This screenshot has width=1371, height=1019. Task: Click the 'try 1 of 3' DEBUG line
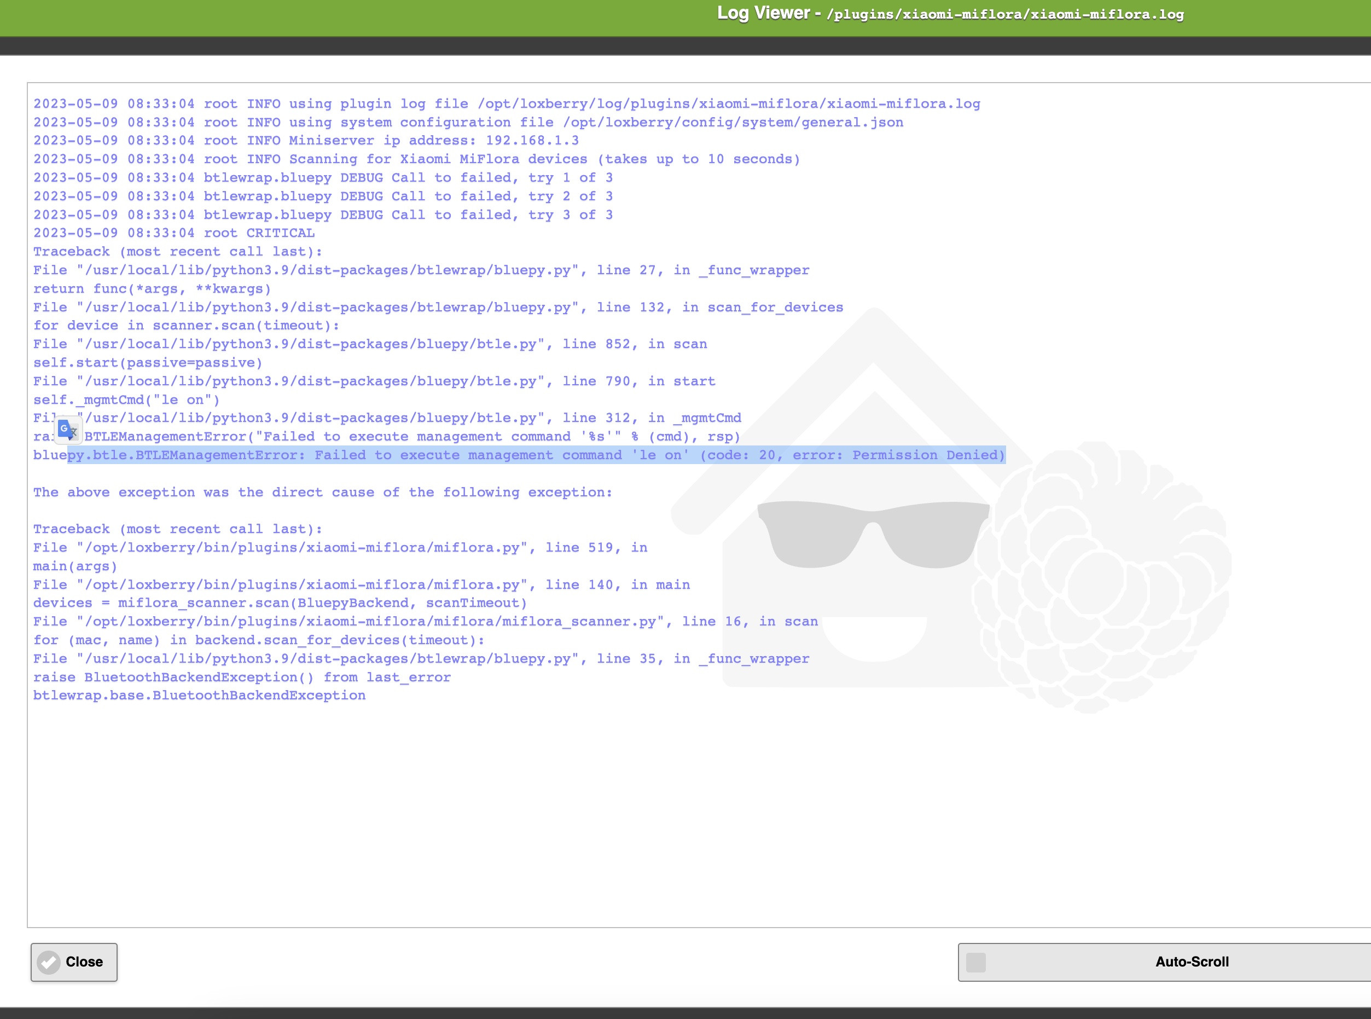pyautogui.click(x=323, y=178)
